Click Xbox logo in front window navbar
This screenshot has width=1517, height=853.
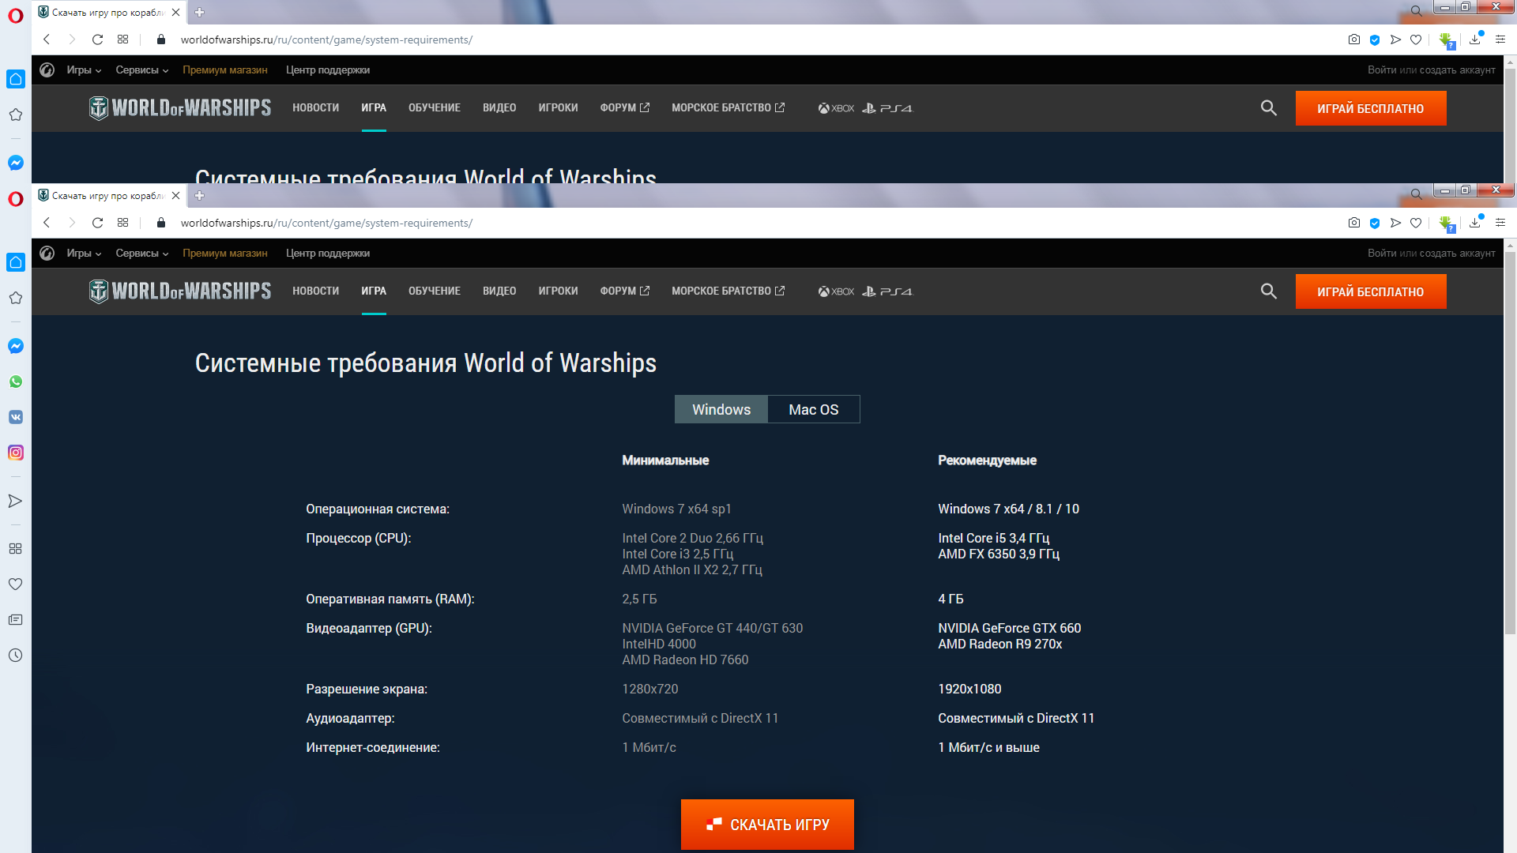click(836, 291)
